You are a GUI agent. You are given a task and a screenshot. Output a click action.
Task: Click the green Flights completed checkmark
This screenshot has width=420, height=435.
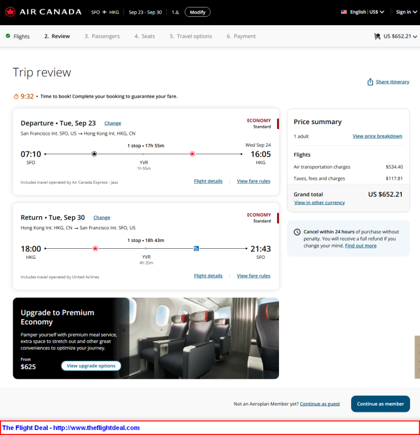pos(8,36)
